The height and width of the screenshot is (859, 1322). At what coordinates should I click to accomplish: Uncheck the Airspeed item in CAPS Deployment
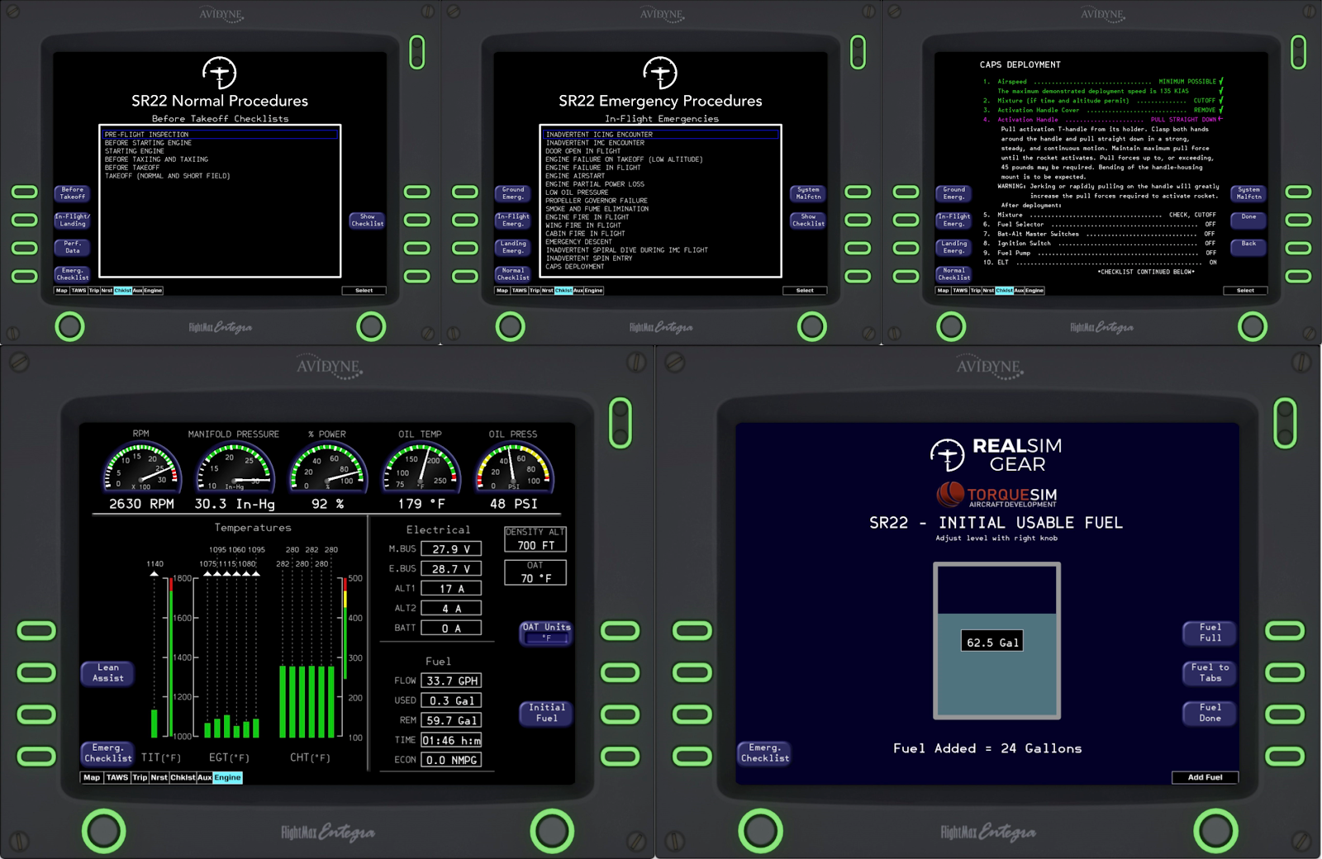click(x=1220, y=82)
